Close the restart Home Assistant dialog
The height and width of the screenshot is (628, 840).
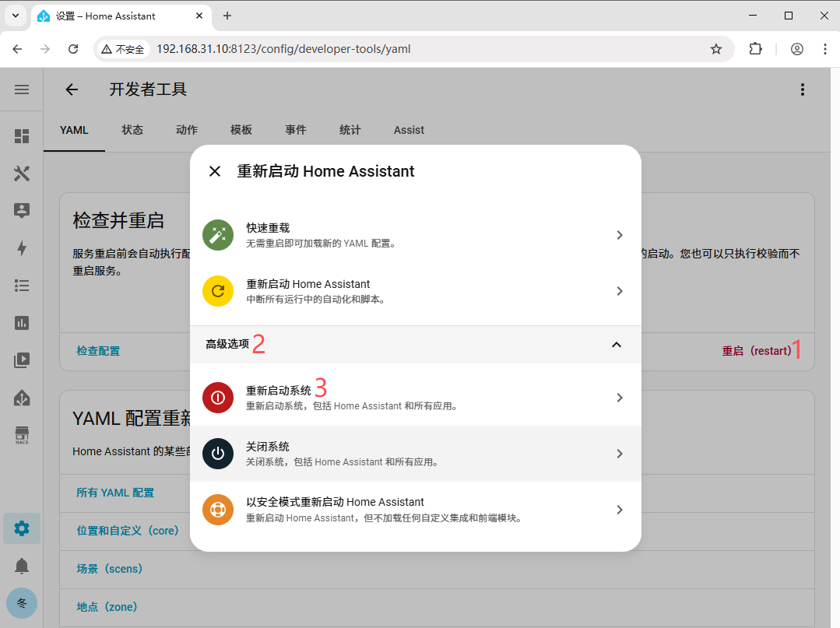click(x=215, y=171)
